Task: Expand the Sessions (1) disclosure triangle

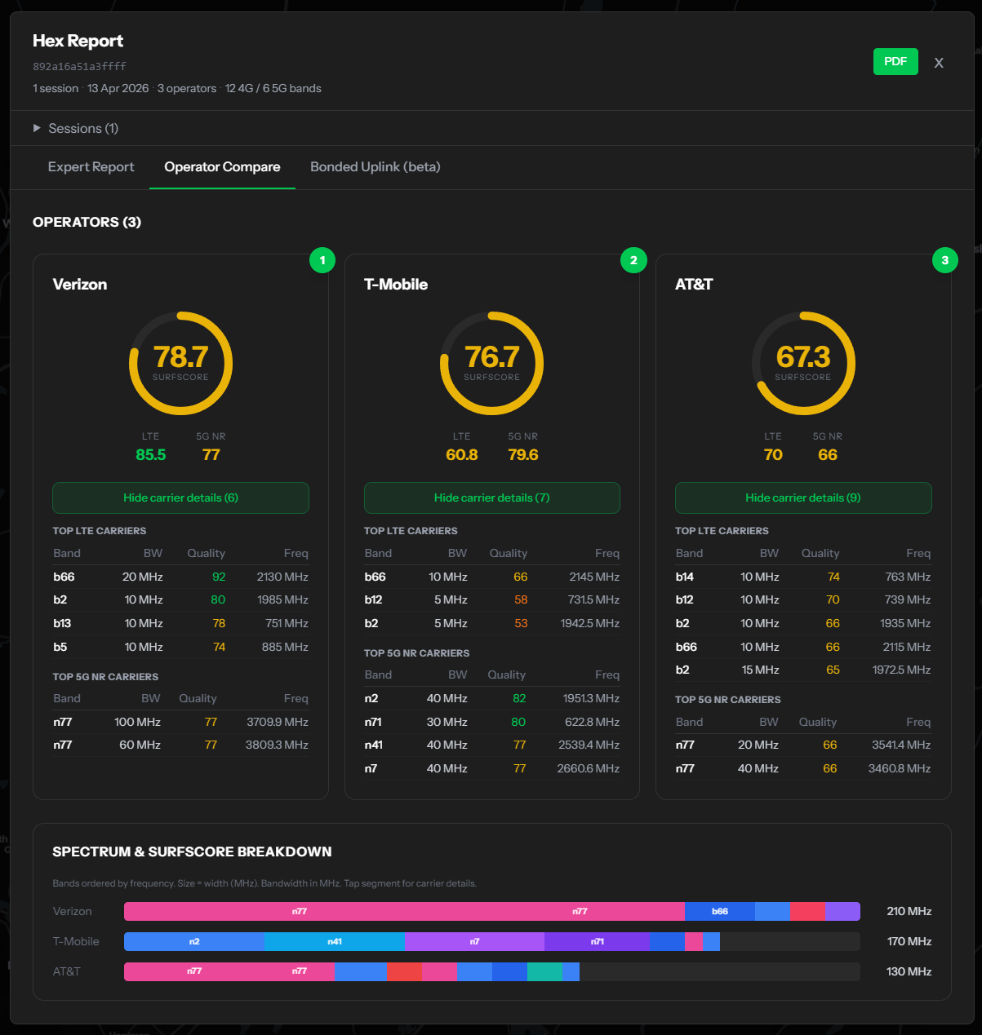Action: tap(37, 128)
